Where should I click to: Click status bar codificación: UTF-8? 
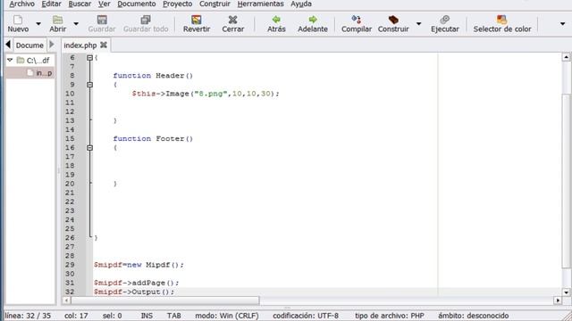pos(306,316)
